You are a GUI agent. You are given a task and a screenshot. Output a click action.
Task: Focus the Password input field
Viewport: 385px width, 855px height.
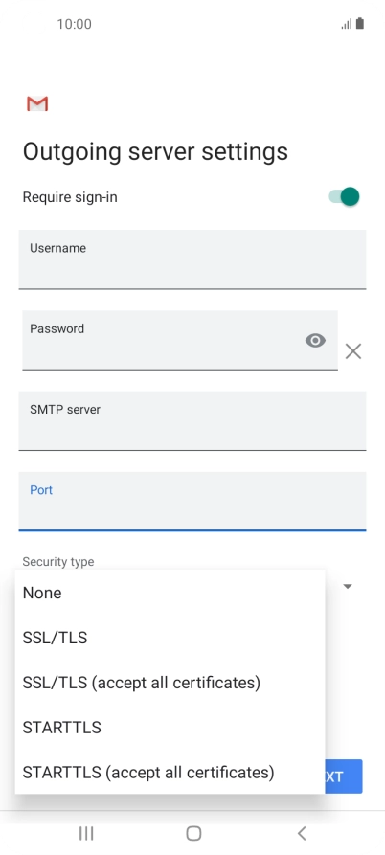click(x=180, y=340)
